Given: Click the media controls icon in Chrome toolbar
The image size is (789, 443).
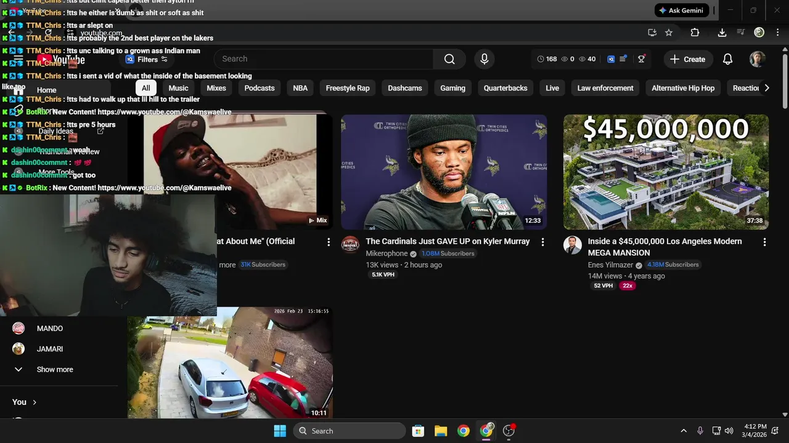Looking at the screenshot, I should pyautogui.click(x=742, y=33).
